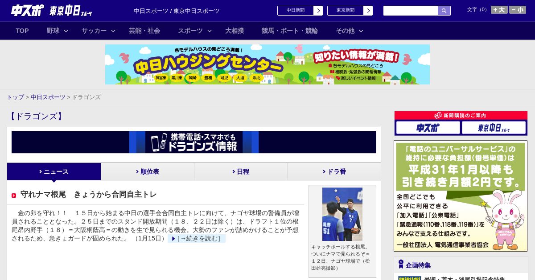535x280 pixels.
Task: Follow the 中日スポーツ breadcrumb link
Action: (x=48, y=97)
